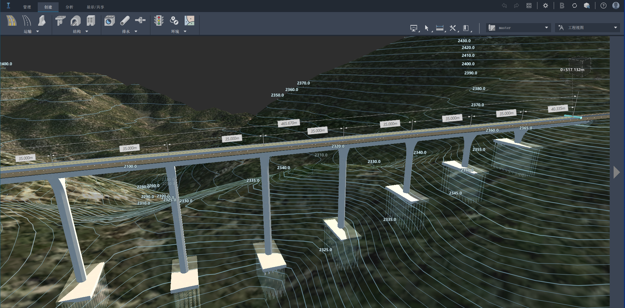This screenshot has width=625, height=308.
Task: Click the 2380.0 contour label
Action: 479,89
